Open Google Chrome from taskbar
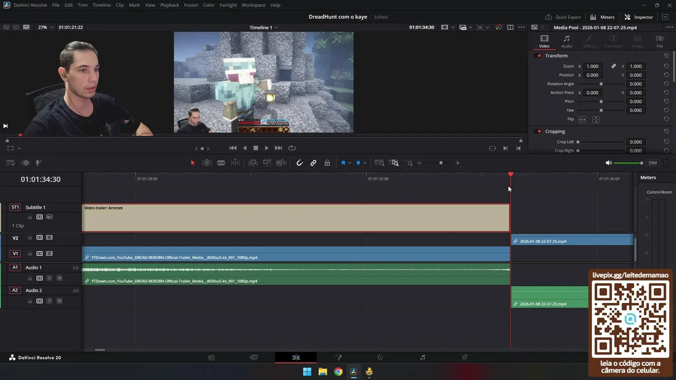676x380 pixels. [338, 372]
